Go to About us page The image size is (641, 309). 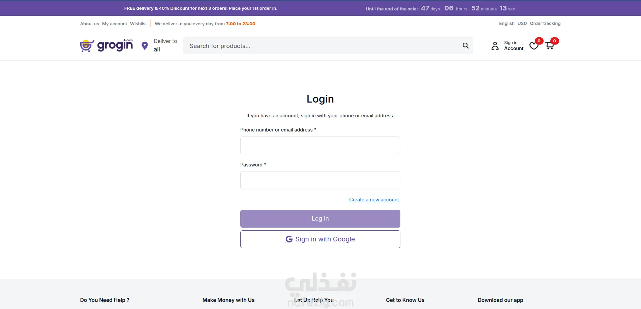pos(90,24)
